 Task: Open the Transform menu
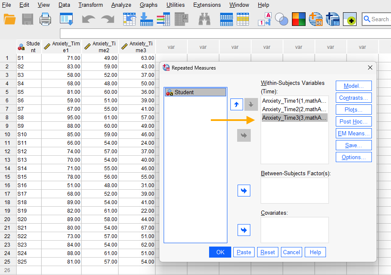[91, 5]
